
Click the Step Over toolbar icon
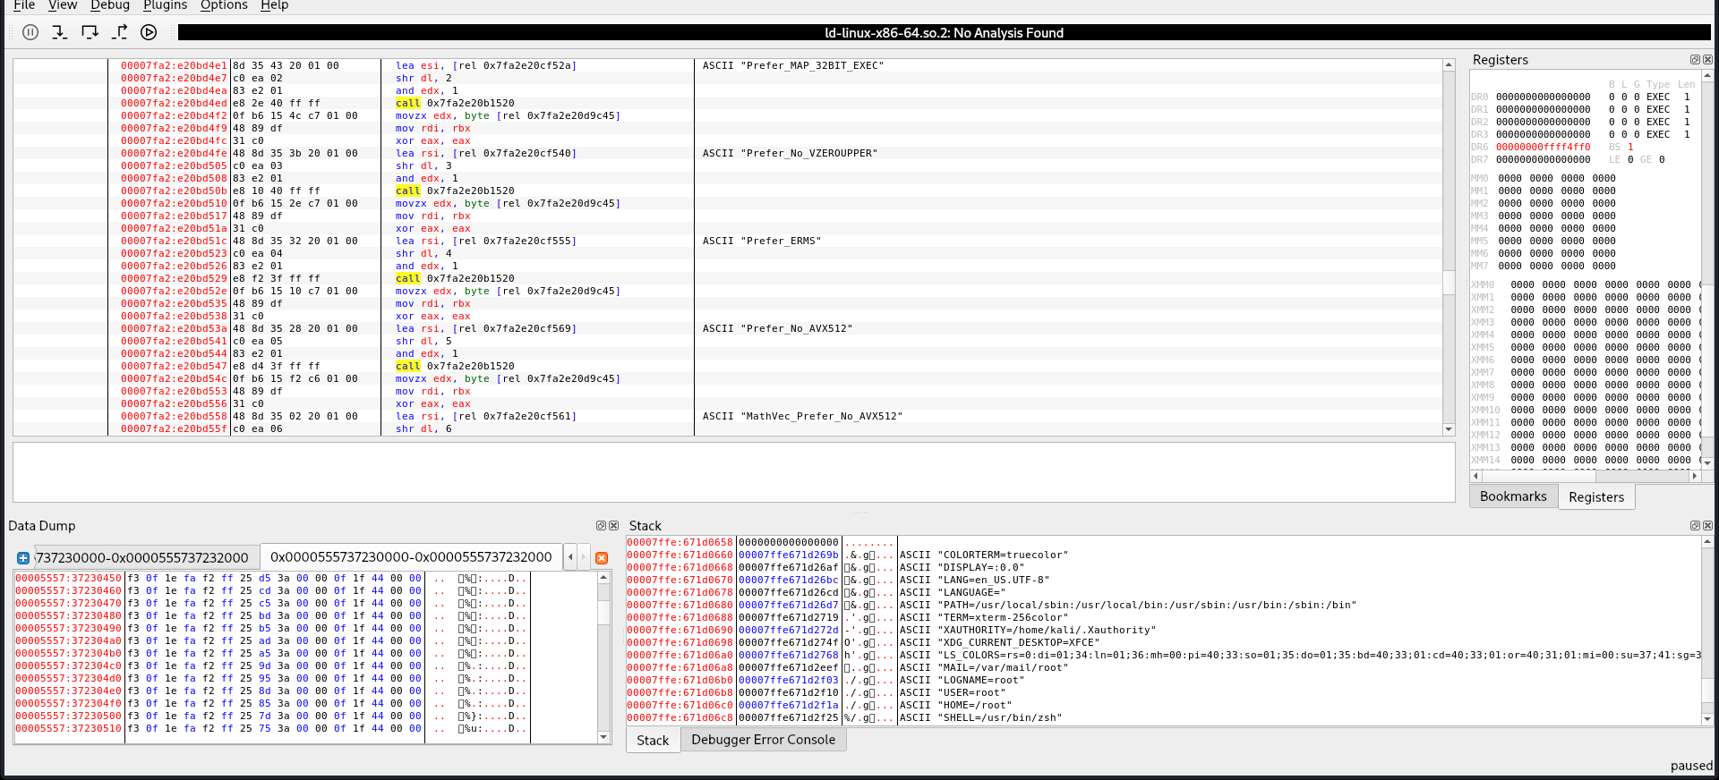point(90,32)
